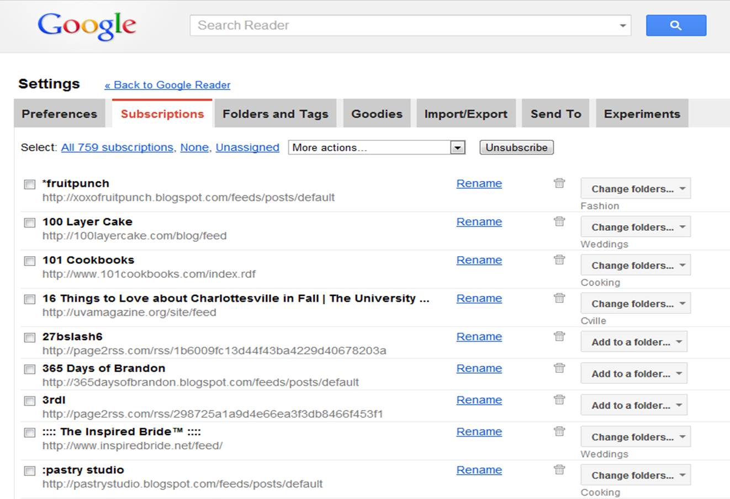Click trash icon for 365 Days of Brandon
Viewport: 730px width, 499px height.
pyautogui.click(x=559, y=368)
